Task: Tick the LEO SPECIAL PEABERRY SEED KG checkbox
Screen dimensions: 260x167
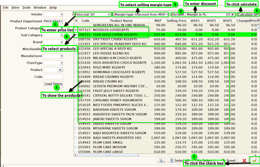Action: click(76, 44)
